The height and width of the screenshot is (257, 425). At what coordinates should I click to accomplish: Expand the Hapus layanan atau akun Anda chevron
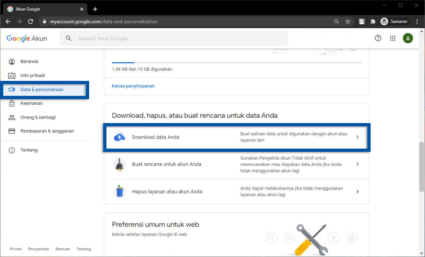tap(357, 192)
